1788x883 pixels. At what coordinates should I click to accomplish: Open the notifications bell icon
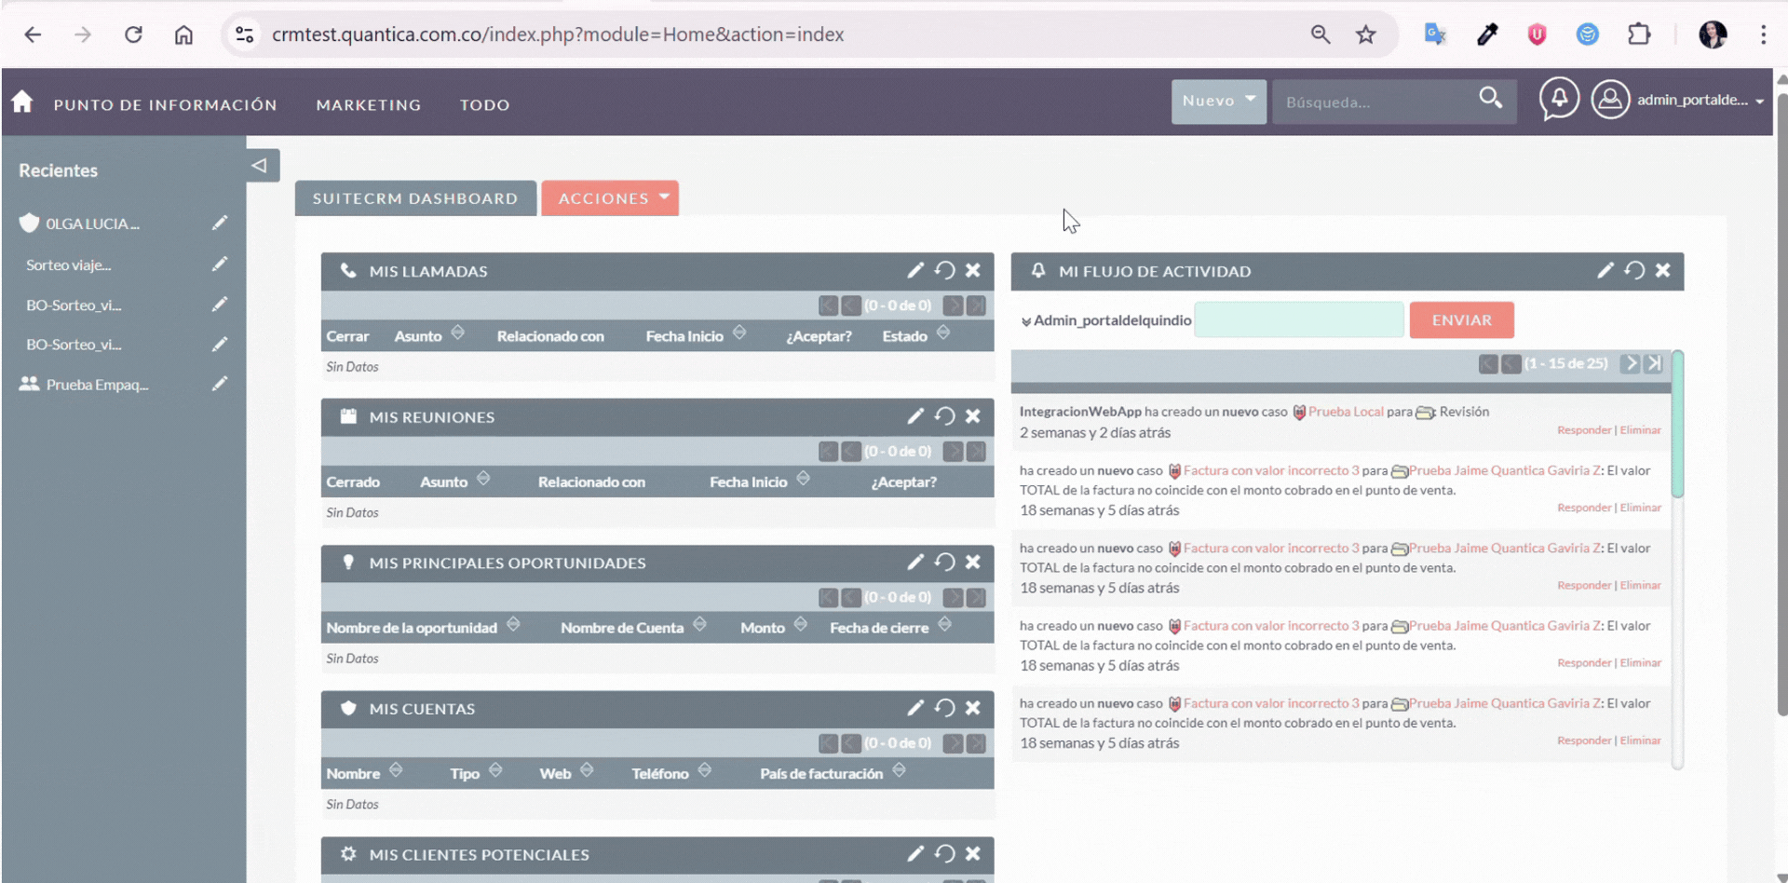point(1559,99)
